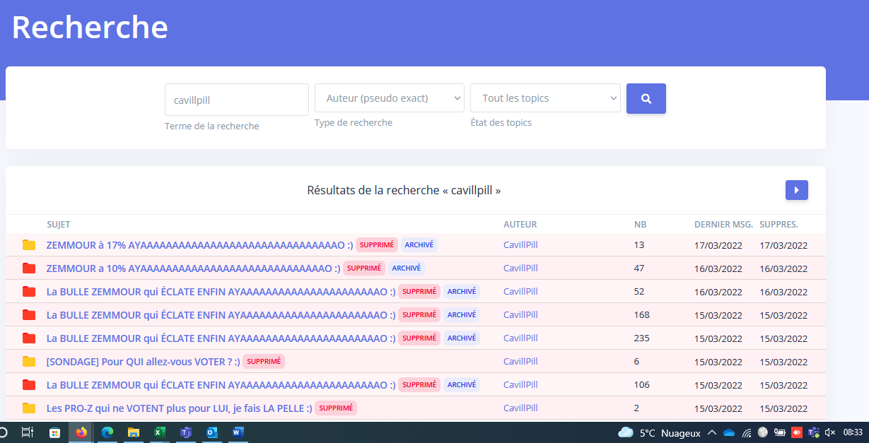Click SUPPRIMÉ badge on Les PRO-Z row
This screenshot has height=443, width=869.
pyautogui.click(x=336, y=408)
